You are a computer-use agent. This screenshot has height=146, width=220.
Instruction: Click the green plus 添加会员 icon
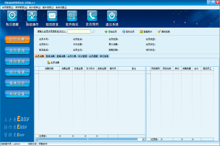point(106,32)
